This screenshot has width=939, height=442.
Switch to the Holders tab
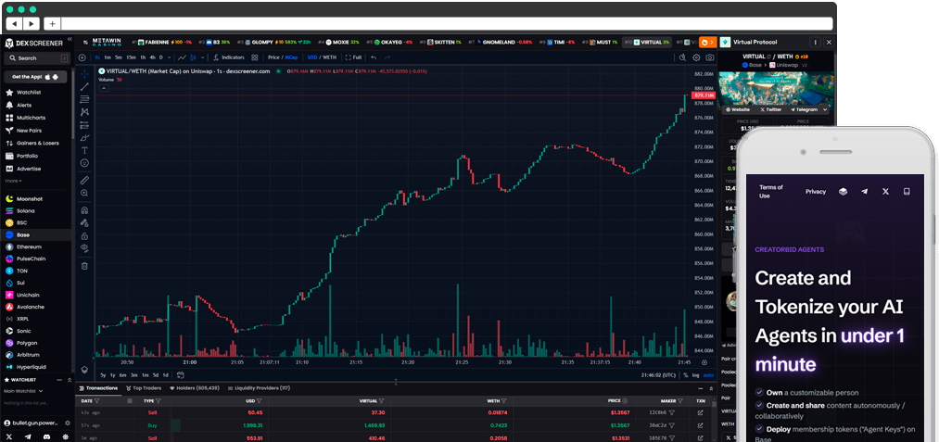pos(195,388)
